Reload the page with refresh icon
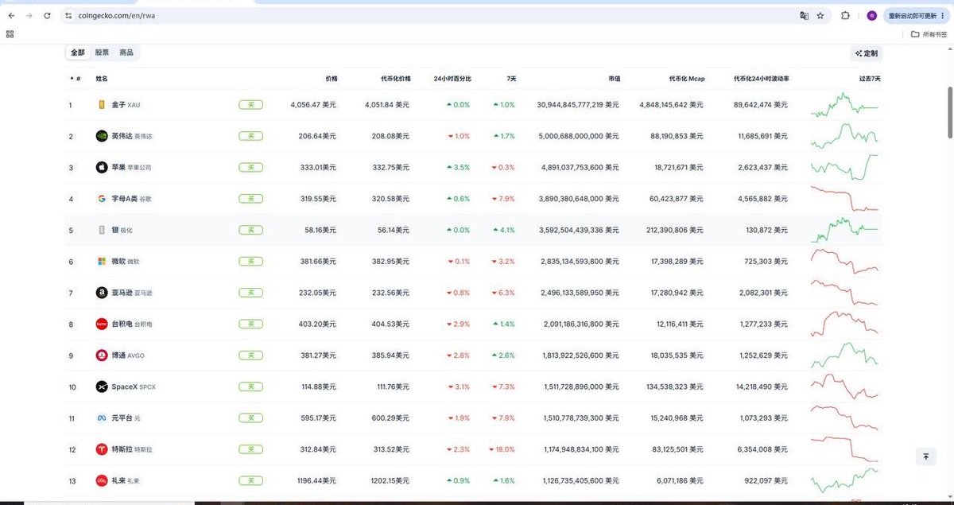This screenshot has height=505, width=954. 47,16
